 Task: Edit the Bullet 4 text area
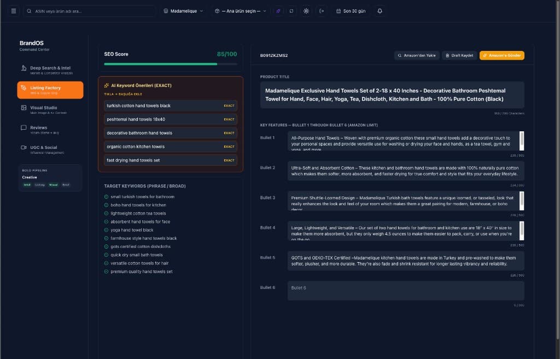point(406,230)
